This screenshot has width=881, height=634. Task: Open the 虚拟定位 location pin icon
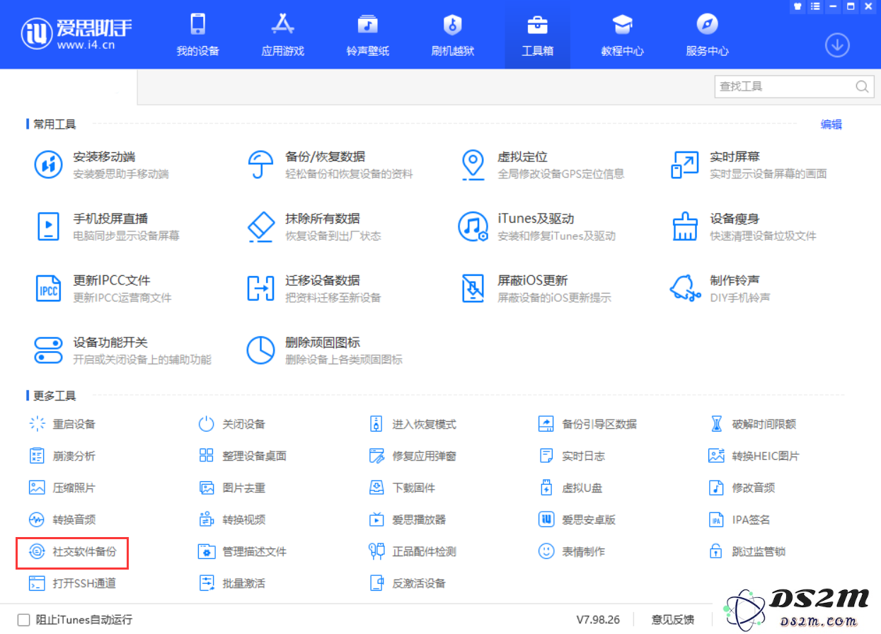pos(473,165)
